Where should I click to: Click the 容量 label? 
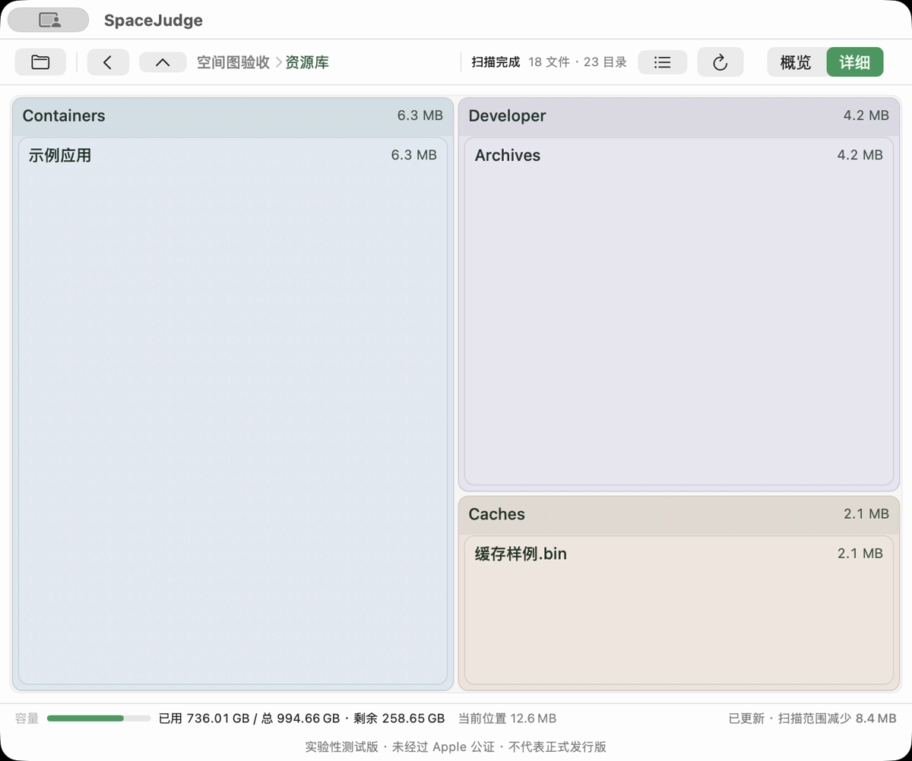[27, 718]
